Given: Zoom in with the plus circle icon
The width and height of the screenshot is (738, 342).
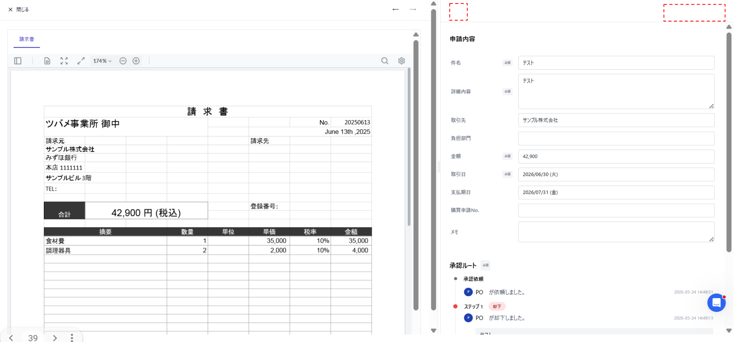Looking at the screenshot, I should tap(136, 61).
